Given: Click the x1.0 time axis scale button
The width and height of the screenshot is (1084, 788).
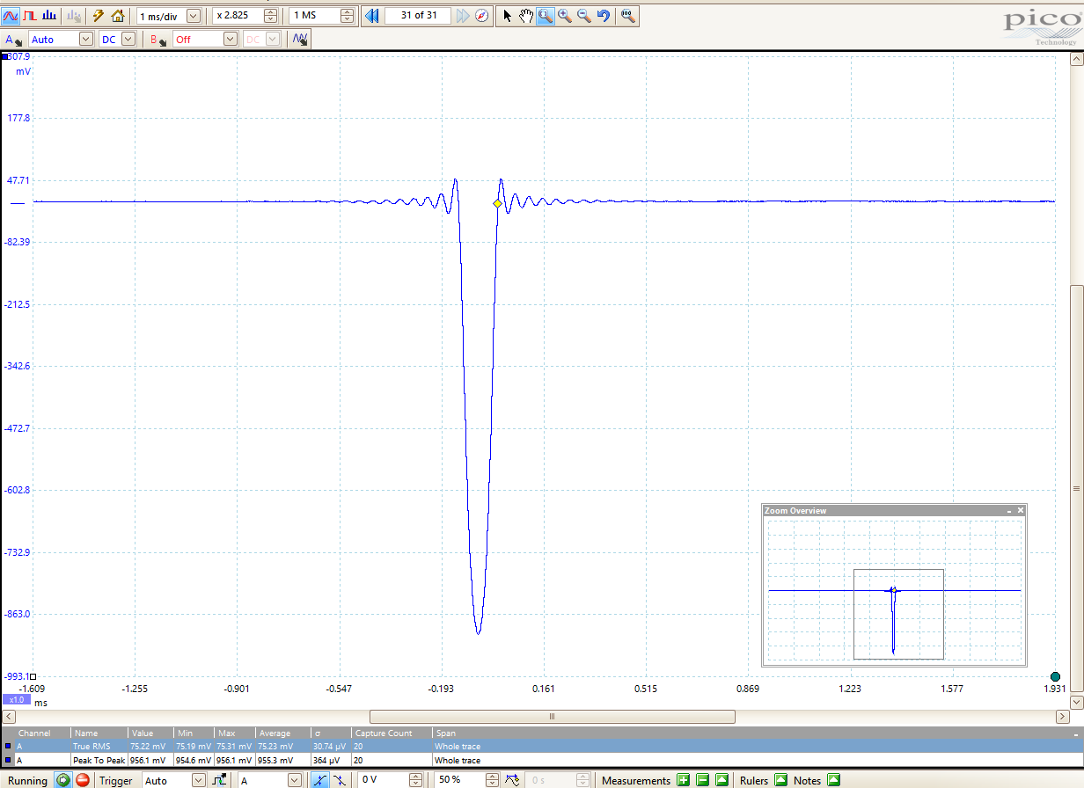Looking at the screenshot, I should tap(16, 700).
